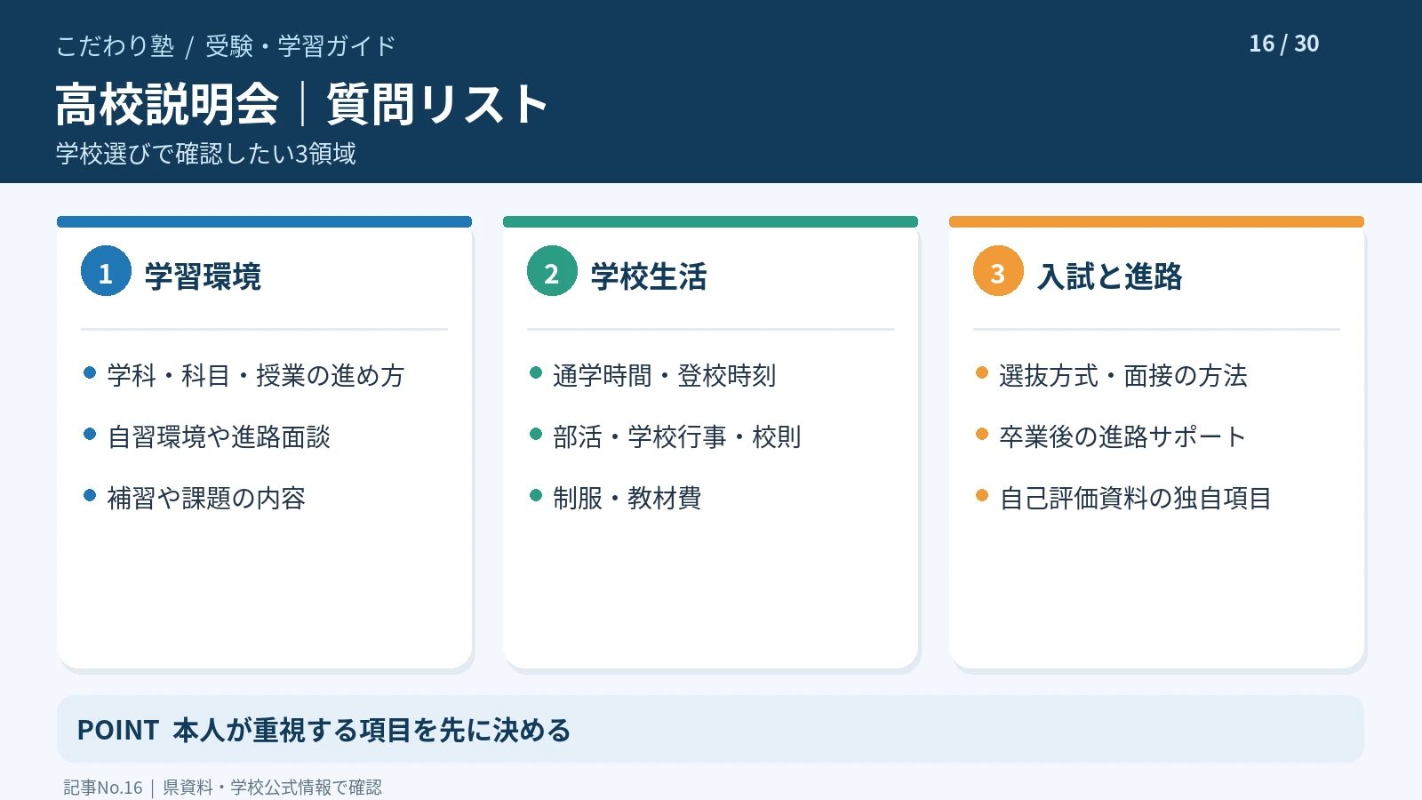Click the bullet text 選抜方式・面接の方法
This screenshot has width=1422, height=800.
1123,376
